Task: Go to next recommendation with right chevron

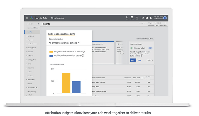Action: click(x=152, y=61)
